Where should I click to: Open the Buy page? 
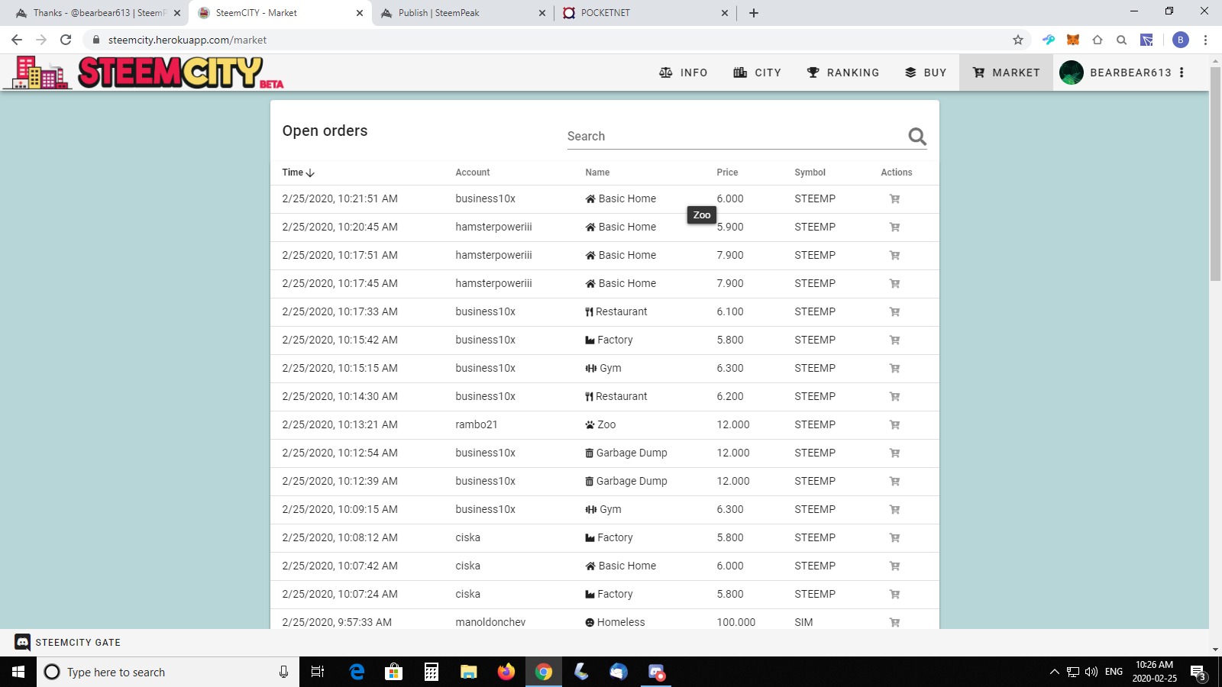tap(926, 73)
